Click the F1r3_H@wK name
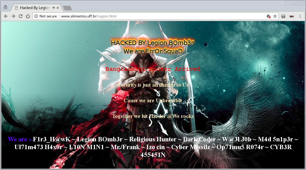This screenshot has height=170, width=306. point(52,139)
